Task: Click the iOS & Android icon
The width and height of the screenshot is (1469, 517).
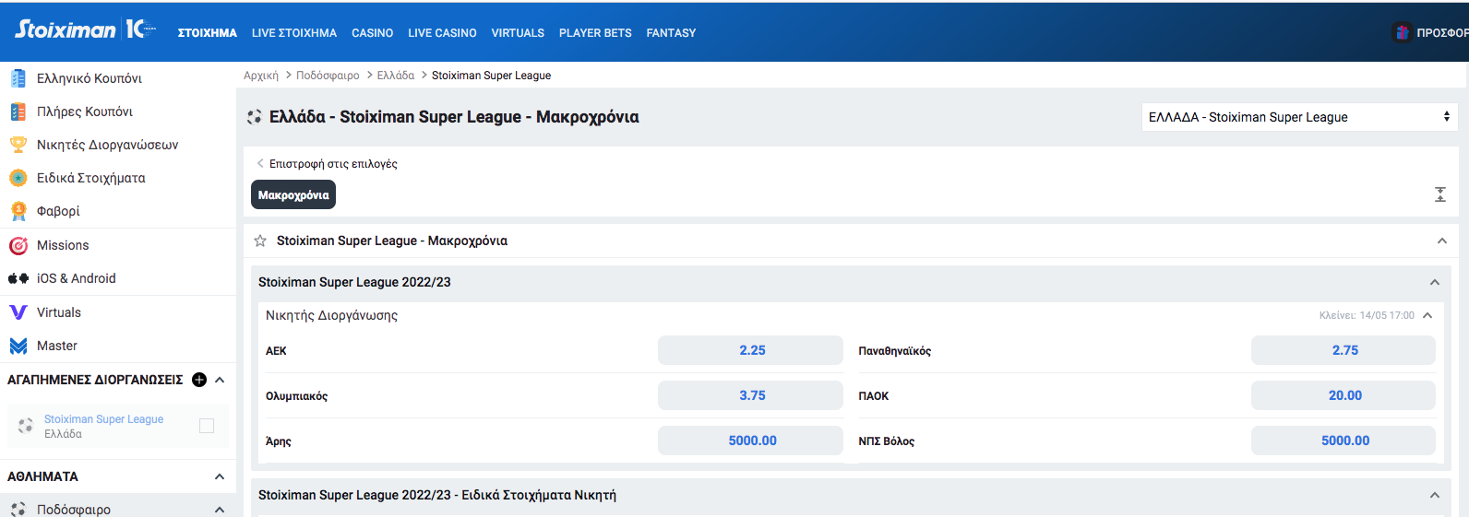Action: (x=18, y=278)
